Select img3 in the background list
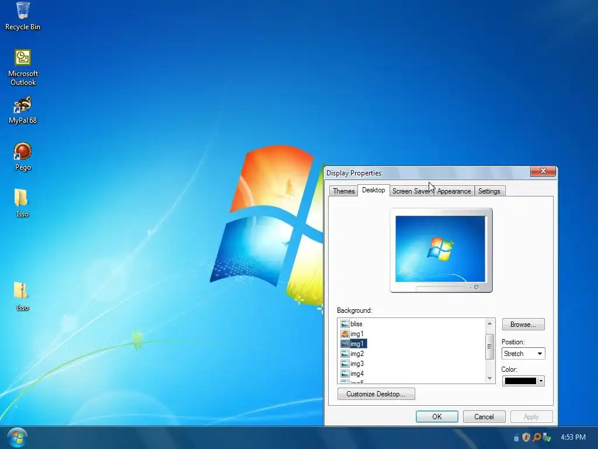The width and height of the screenshot is (598, 449). [352, 364]
